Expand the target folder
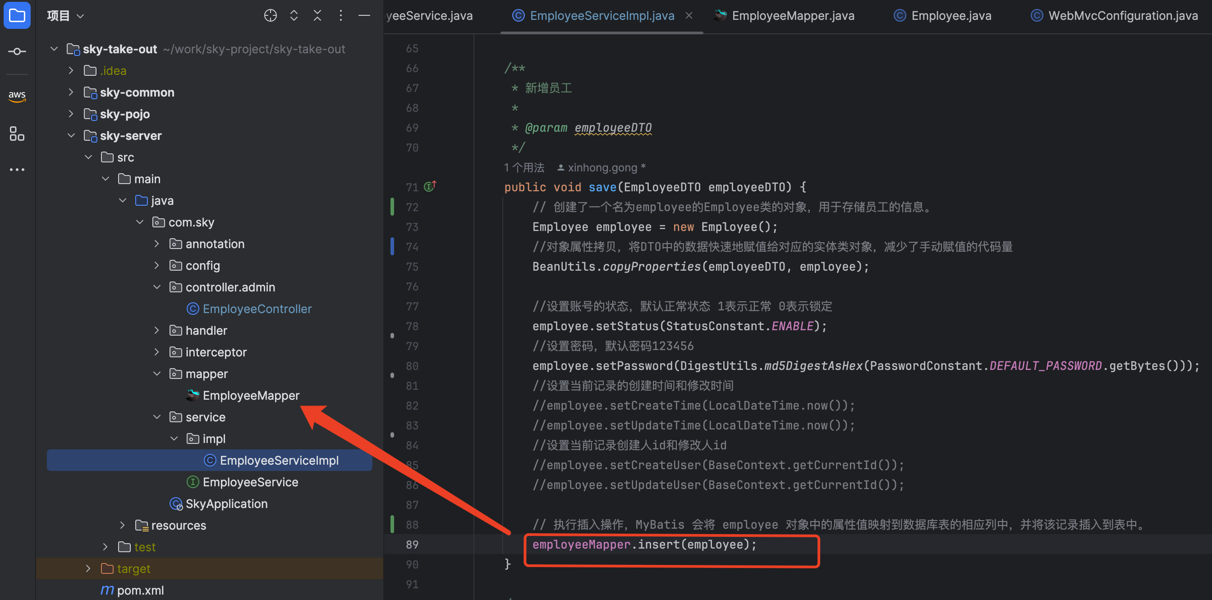The height and width of the screenshot is (600, 1212). point(88,568)
